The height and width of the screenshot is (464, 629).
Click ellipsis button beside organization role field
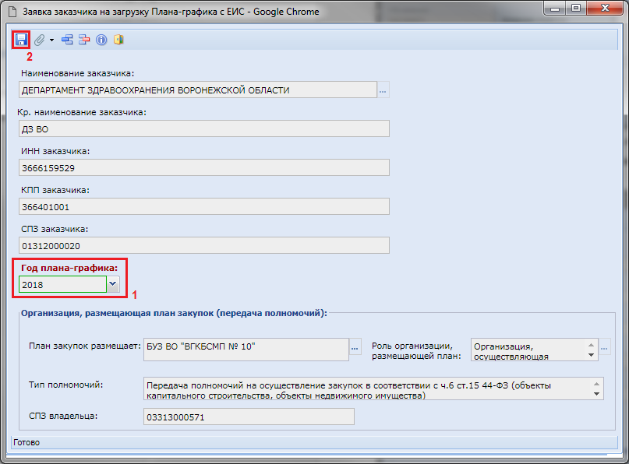[x=605, y=349]
